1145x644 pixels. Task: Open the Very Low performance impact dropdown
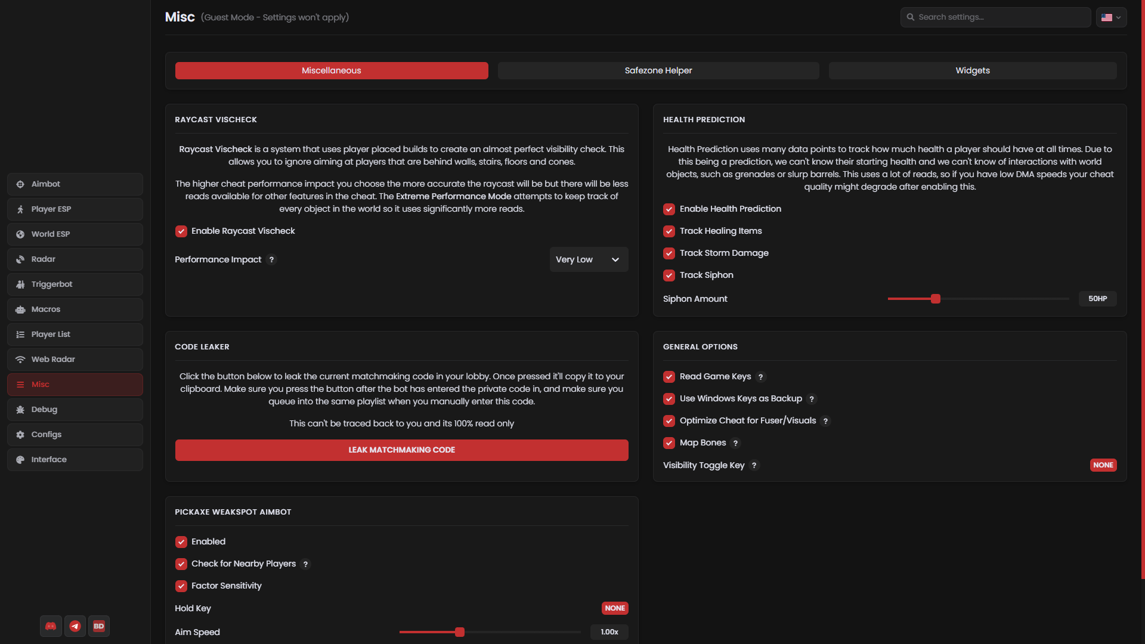pos(589,259)
